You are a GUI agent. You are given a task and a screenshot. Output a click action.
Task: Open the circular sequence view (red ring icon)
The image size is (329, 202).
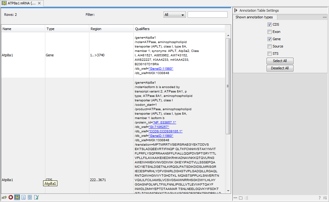coord(11,197)
